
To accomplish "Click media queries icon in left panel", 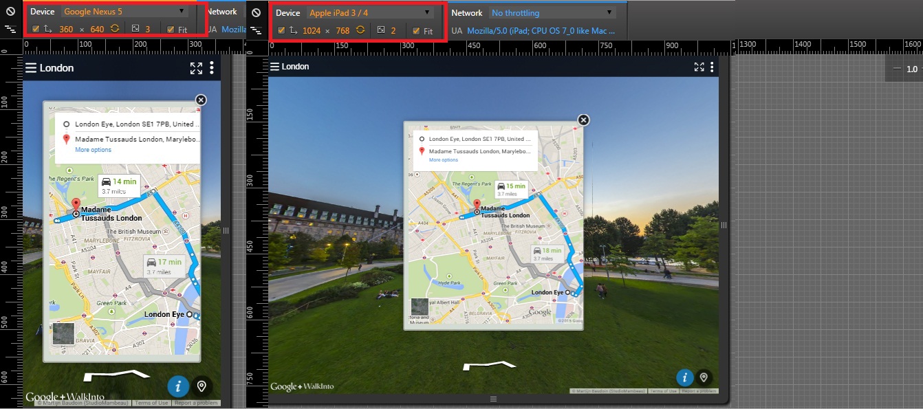I will (x=10, y=29).
